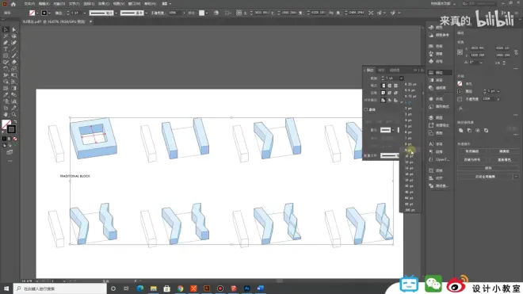523x294 pixels.
Task: Click the Minus Front pathfinder icon
Action: tap(469, 131)
